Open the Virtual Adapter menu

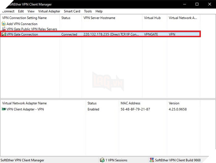click(49, 11)
